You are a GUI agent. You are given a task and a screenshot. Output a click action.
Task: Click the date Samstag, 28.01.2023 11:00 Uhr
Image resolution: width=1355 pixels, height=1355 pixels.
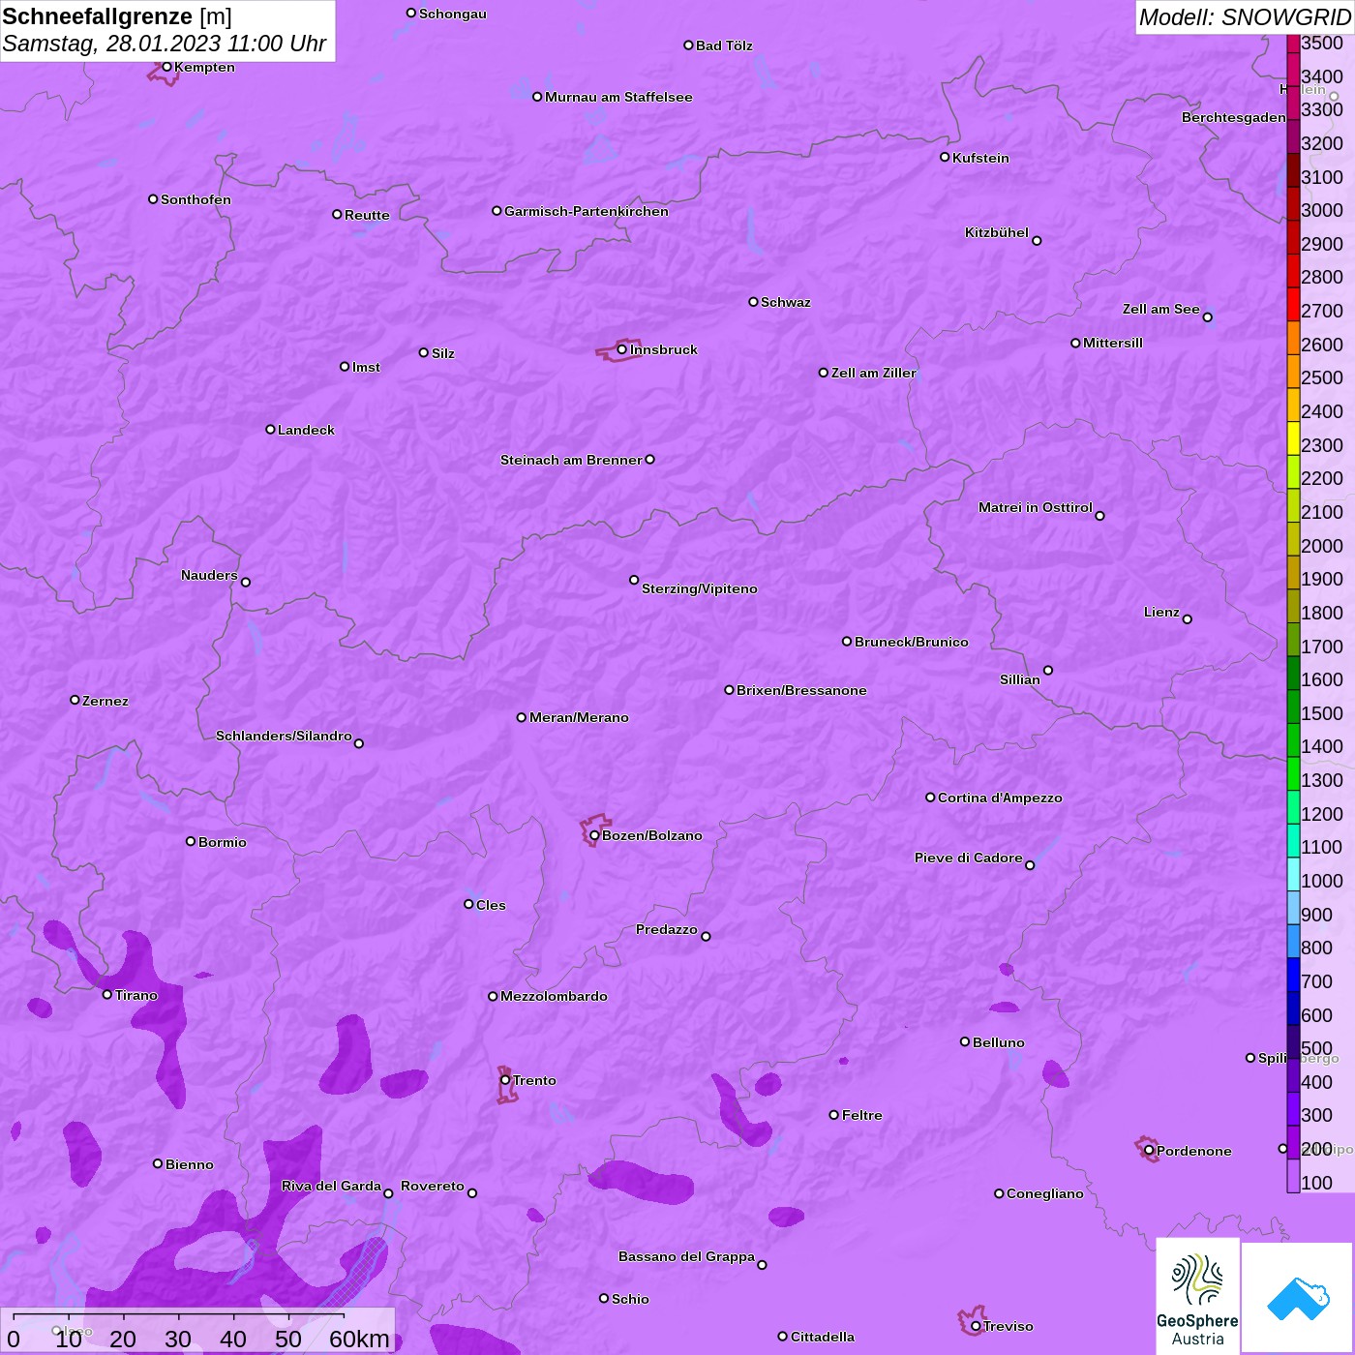coord(165,44)
